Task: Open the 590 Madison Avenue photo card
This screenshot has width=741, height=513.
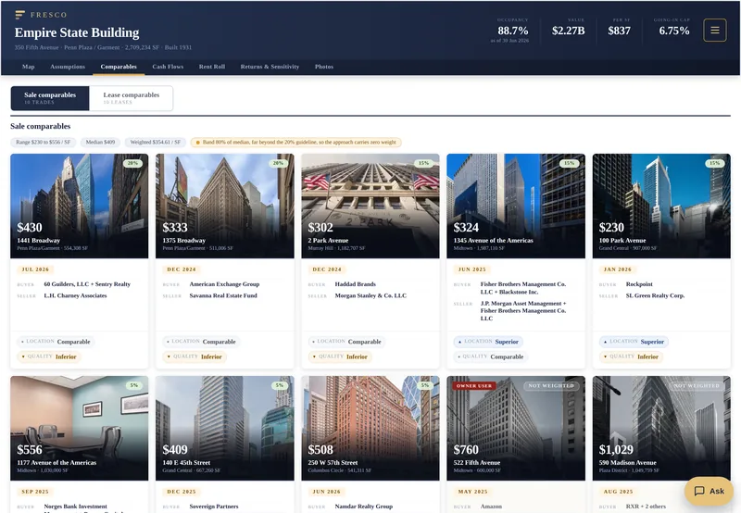Action: point(661,428)
